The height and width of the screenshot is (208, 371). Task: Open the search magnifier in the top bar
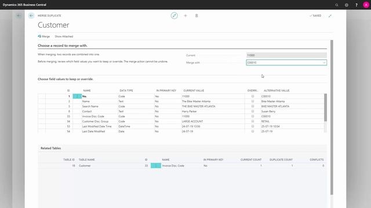coord(337,5)
